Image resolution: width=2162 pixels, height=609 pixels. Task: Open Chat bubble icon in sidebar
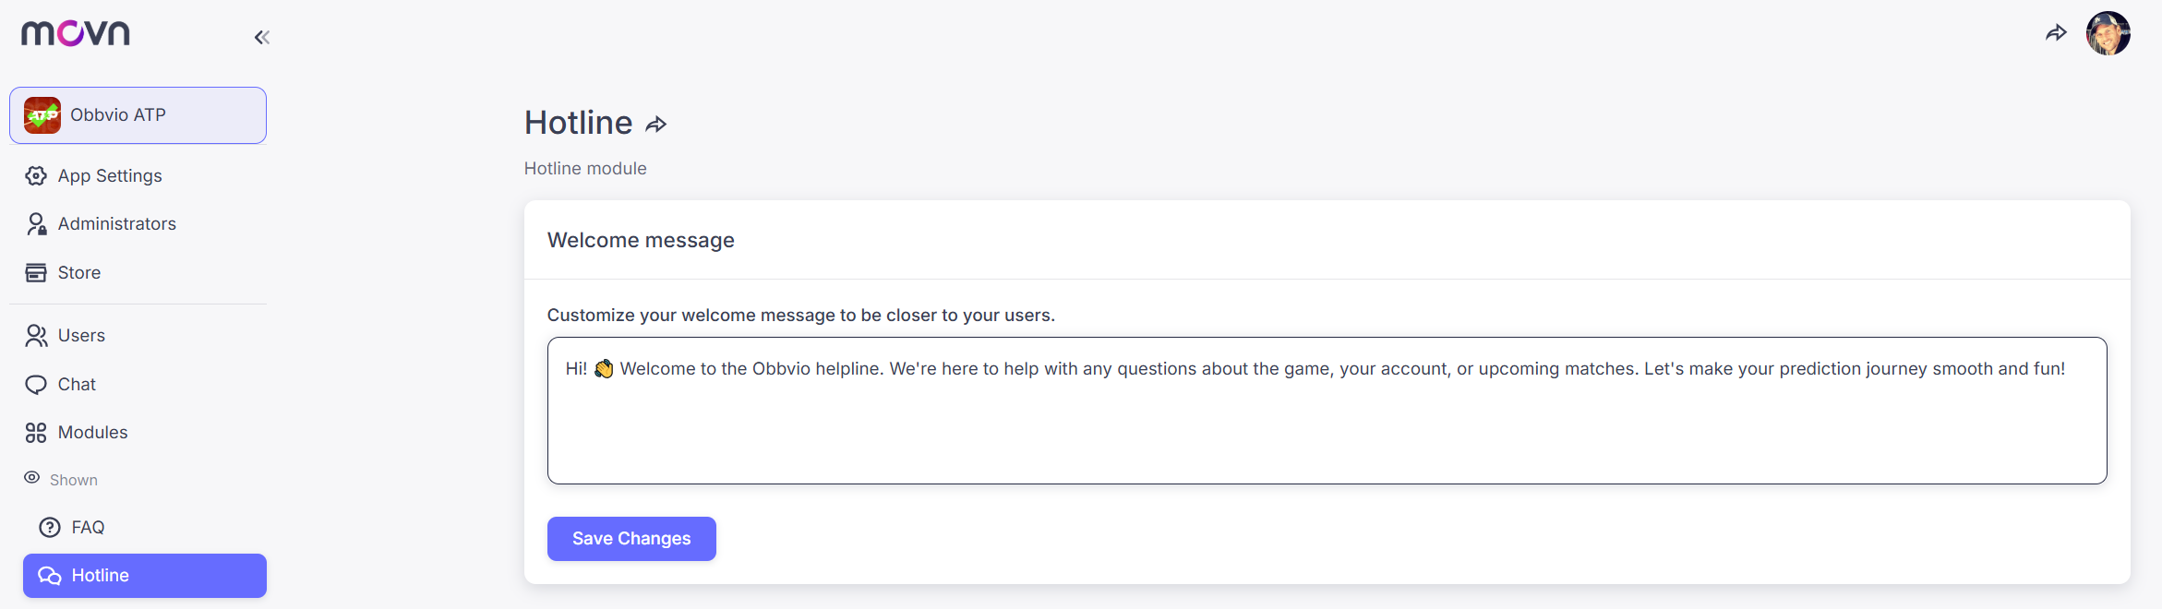(36, 385)
